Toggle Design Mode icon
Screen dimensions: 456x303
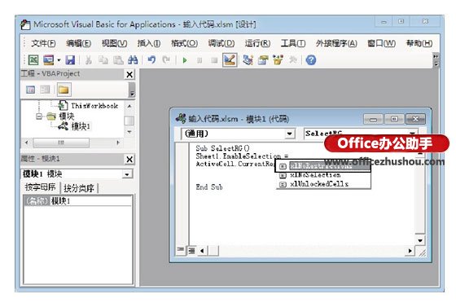tap(230, 60)
